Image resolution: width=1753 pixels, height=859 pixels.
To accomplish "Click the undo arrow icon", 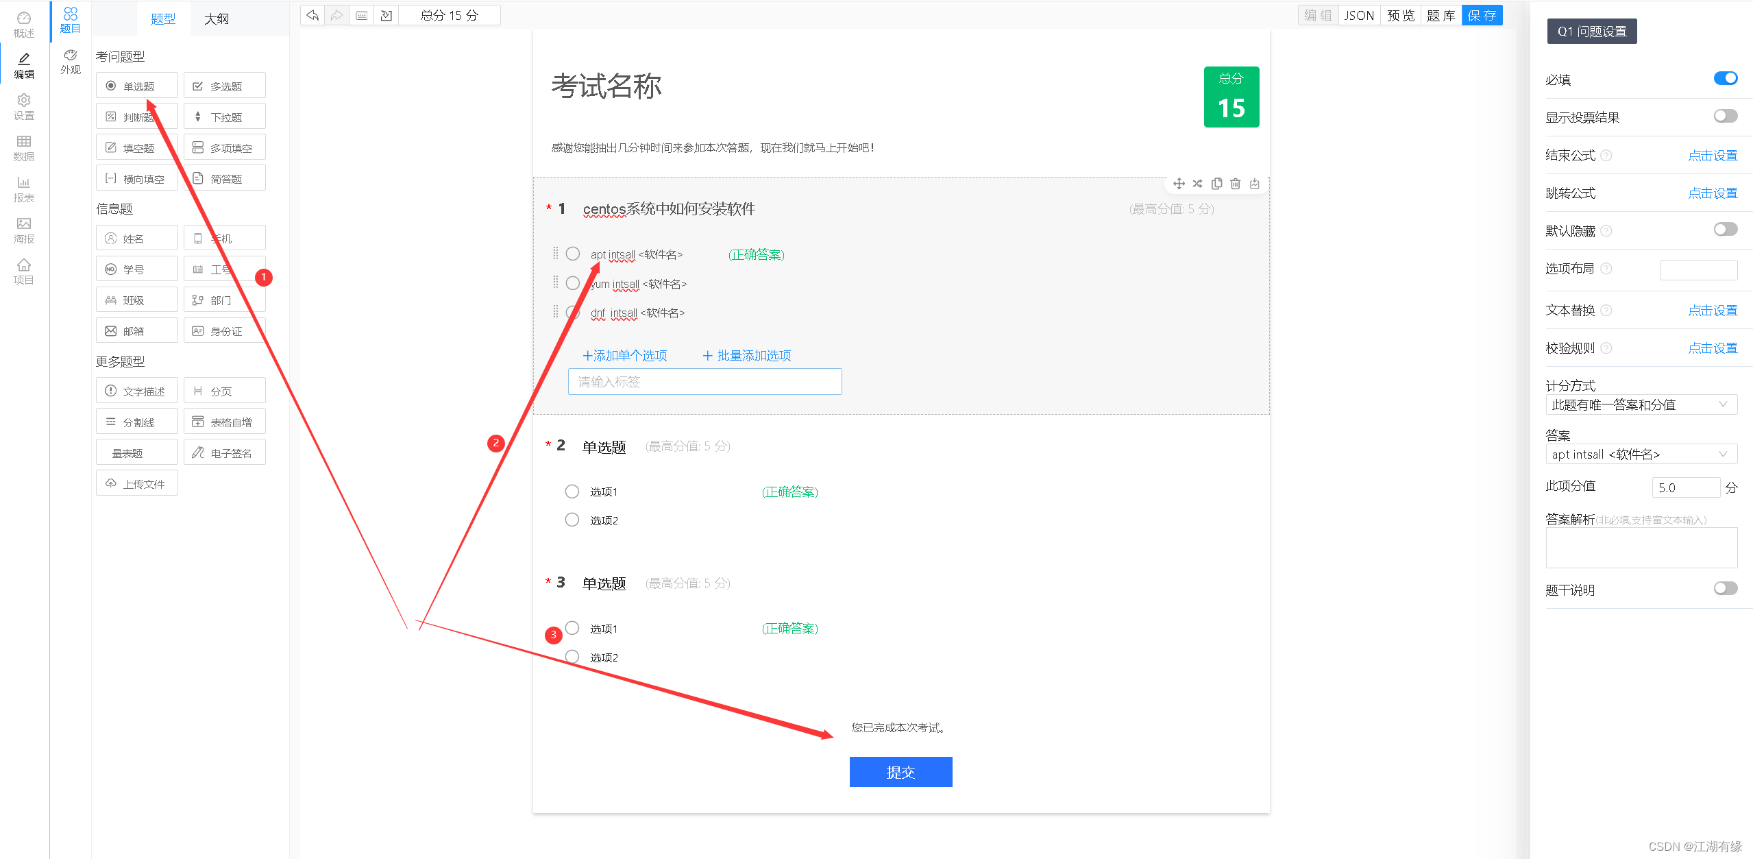I will click(x=312, y=14).
